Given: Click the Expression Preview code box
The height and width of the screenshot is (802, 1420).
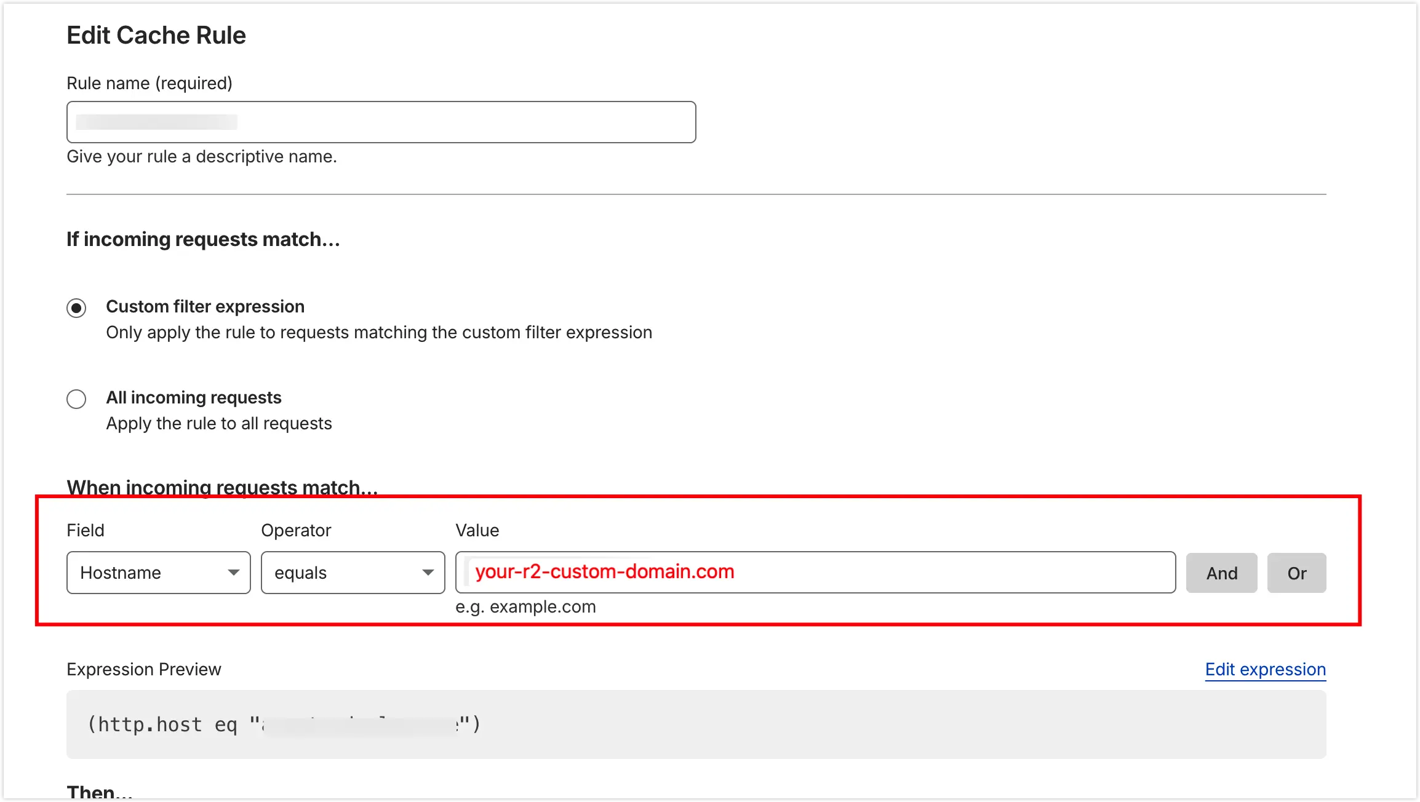Looking at the screenshot, I should [x=695, y=724].
